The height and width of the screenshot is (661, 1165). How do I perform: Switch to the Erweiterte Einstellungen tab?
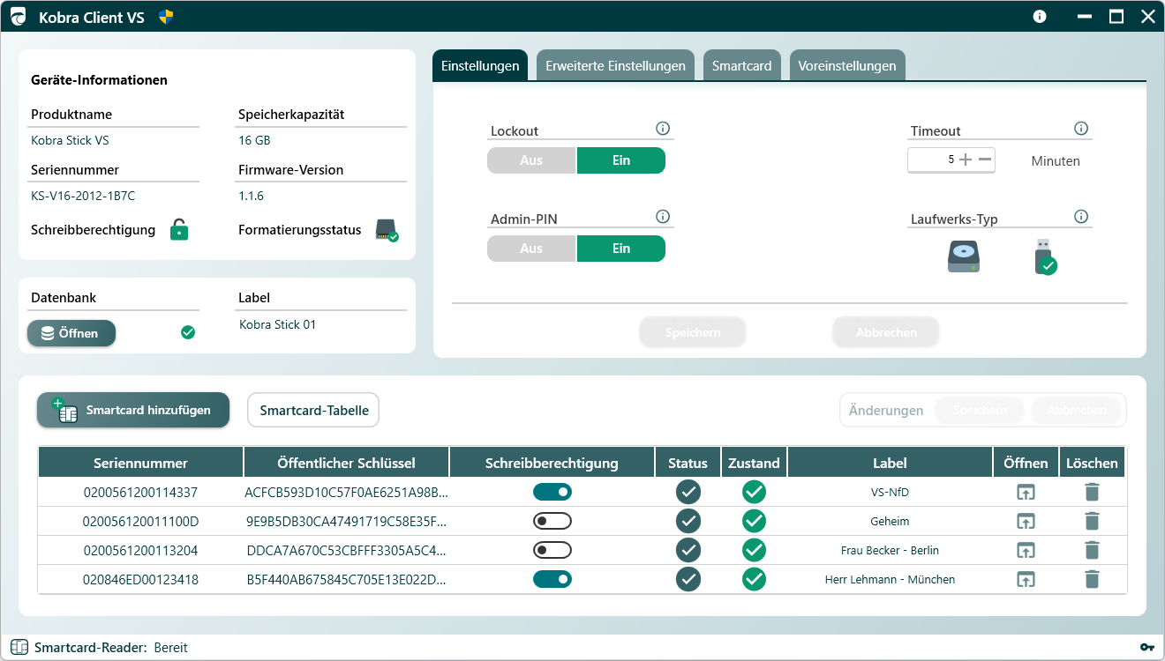pos(615,66)
